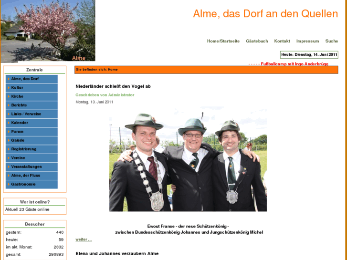
Task: Click the site title 'Alme, das Dorf an den Quellen'
Action: click(265, 14)
